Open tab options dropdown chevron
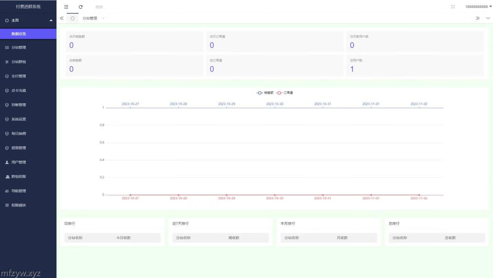The height and width of the screenshot is (278, 493). coord(488,18)
